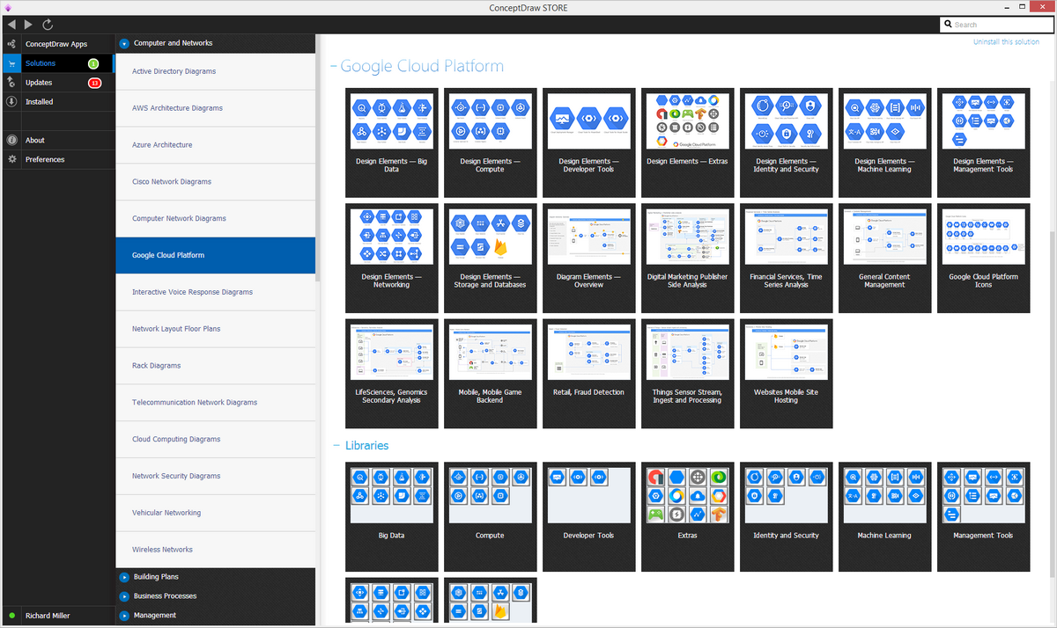
Task: Select Cisco Network Diagrams
Action: (215, 182)
